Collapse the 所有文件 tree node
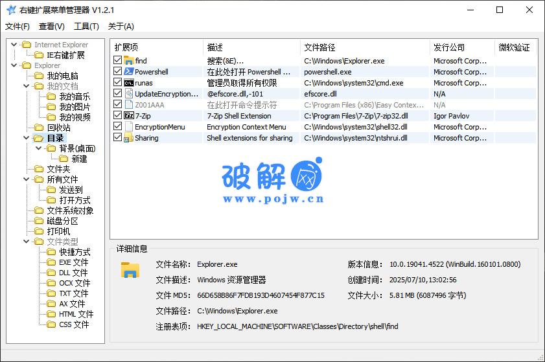Image resolution: width=545 pixels, height=362 pixels. tap(27, 179)
